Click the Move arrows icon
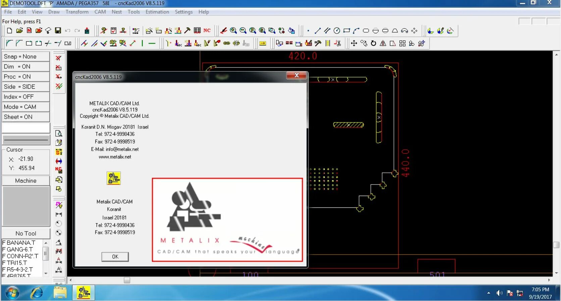Screen dimensions: 561x301 [x=354, y=43]
